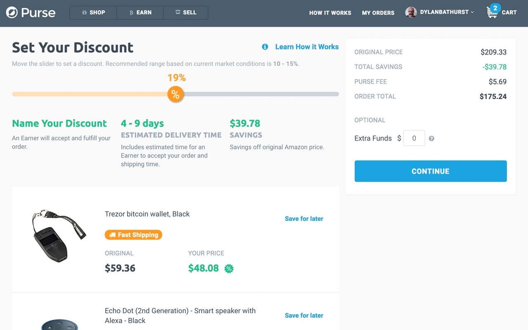Image resolution: width=528 pixels, height=330 pixels.
Task: Open My Orders page
Action: pos(378,13)
